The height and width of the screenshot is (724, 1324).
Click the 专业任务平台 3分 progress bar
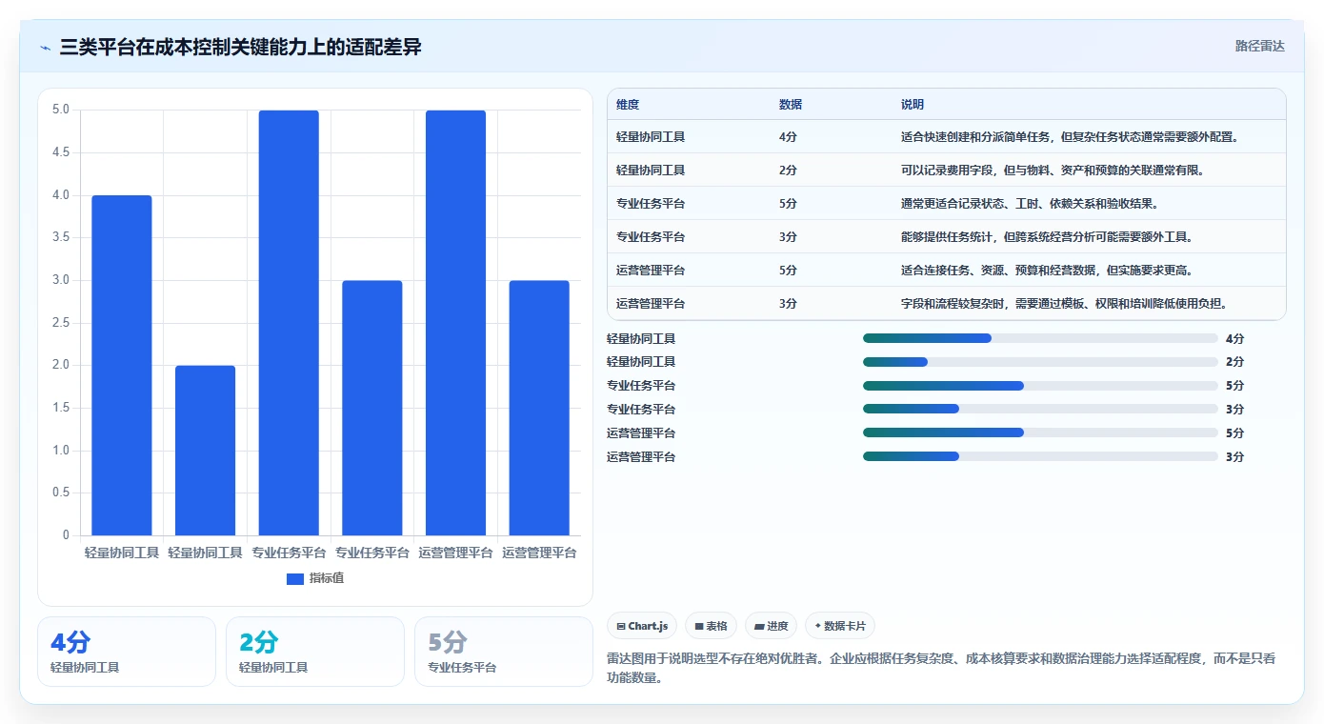pos(1040,409)
